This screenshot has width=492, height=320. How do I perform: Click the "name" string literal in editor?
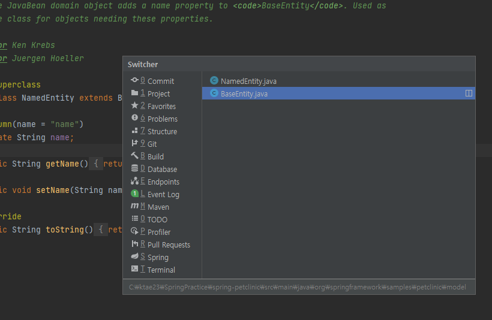(x=65, y=125)
